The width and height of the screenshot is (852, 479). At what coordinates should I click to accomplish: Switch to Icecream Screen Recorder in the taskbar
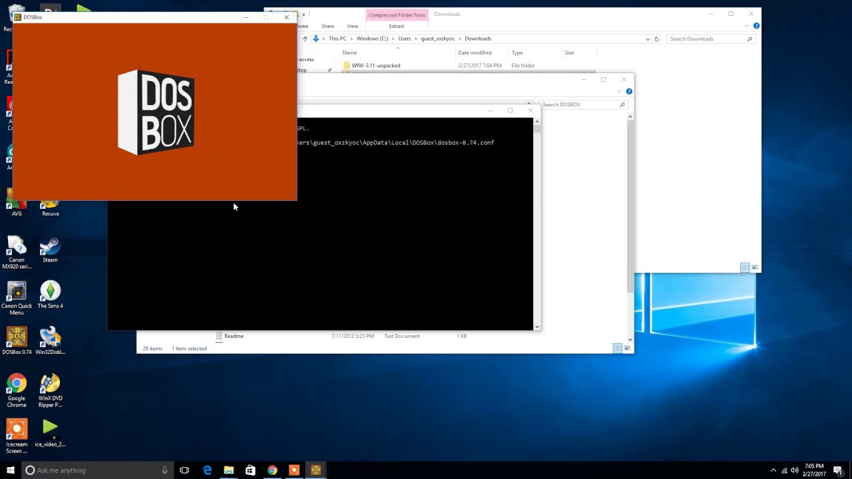click(294, 470)
